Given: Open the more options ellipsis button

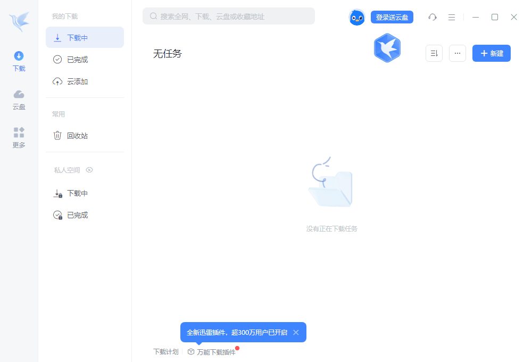Looking at the screenshot, I should pos(458,53).
